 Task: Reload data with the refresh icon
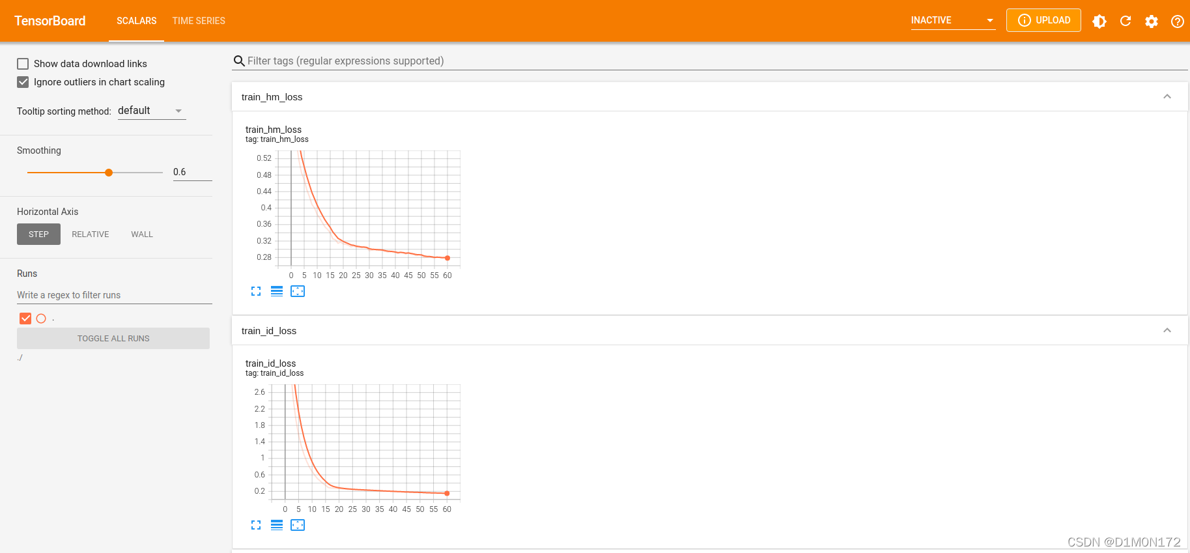tap(1126, 21)
